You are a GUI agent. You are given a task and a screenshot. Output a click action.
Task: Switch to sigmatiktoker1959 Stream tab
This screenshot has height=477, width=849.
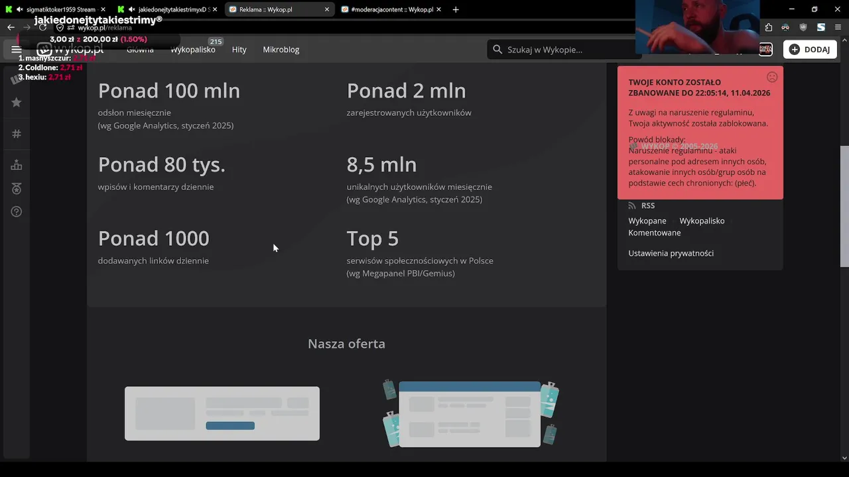(x=56, y=10)
